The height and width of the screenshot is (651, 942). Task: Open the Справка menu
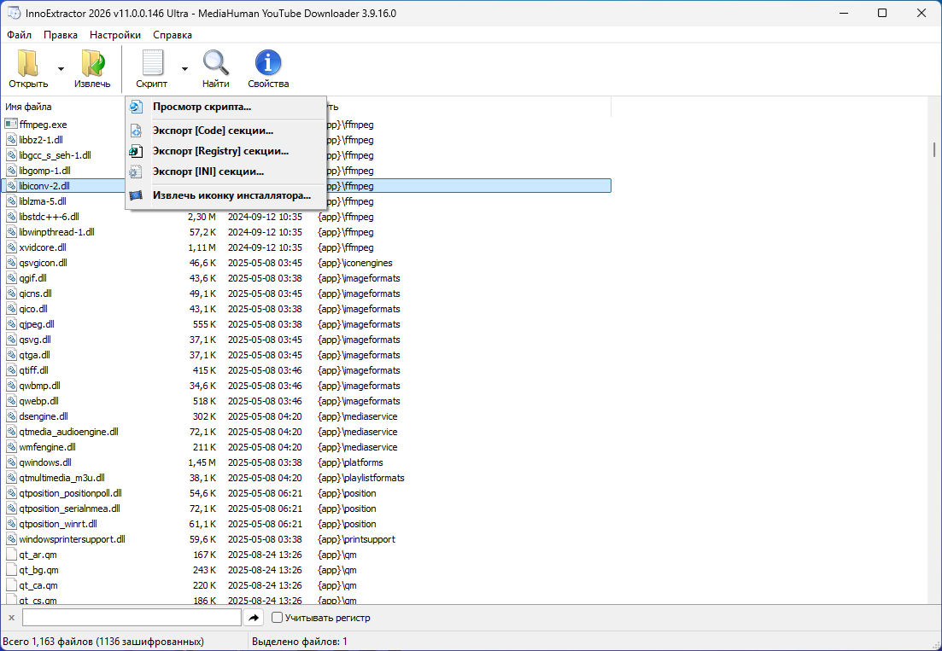tap(173, 35)
